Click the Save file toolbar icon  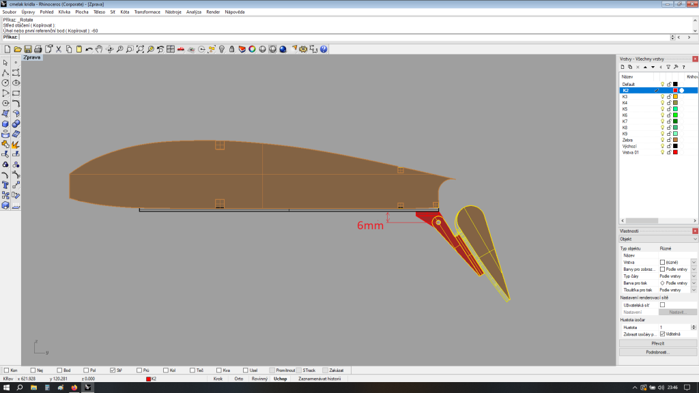pyautogui.click(x=28, y=49)
